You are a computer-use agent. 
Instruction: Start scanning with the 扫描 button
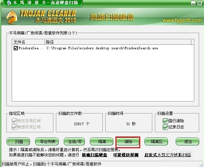(18, 141)
